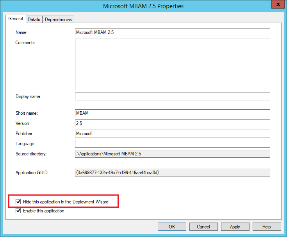Select the Source directory field

click(x=173, y=154)
